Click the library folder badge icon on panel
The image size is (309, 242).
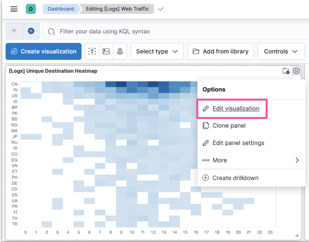pos(286,71)
